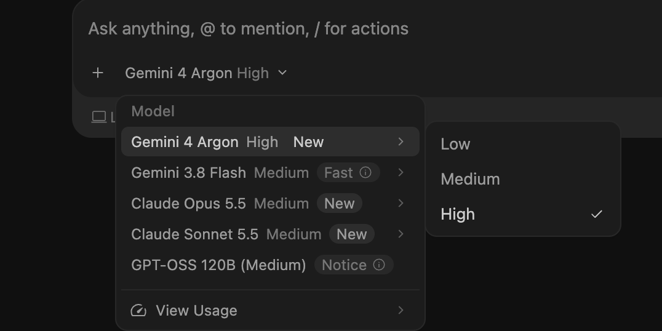Viewport: 662px width, 331px height.
Task: Open the View Usage menu entry
Action: coord(270,310)
